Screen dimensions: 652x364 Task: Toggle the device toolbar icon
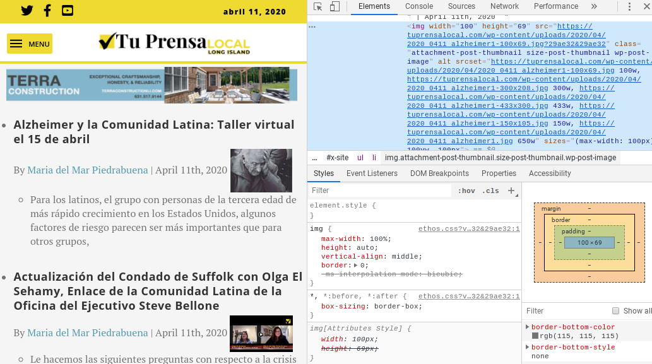point(335,7)
